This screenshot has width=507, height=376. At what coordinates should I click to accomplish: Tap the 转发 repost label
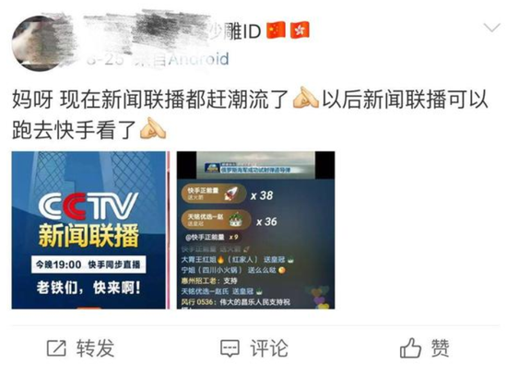click(x=95, y=348)
